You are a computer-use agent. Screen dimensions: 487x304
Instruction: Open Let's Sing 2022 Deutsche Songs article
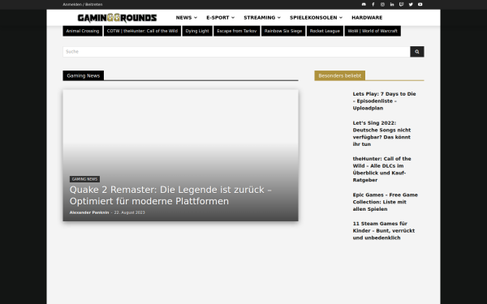[x=381, y=134]
